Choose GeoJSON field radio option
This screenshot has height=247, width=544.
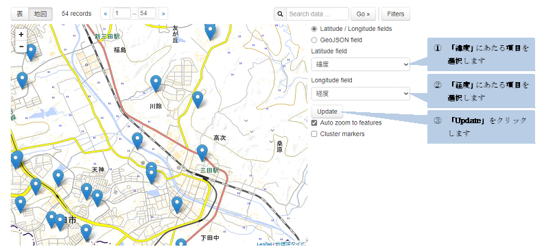[314, 40]
